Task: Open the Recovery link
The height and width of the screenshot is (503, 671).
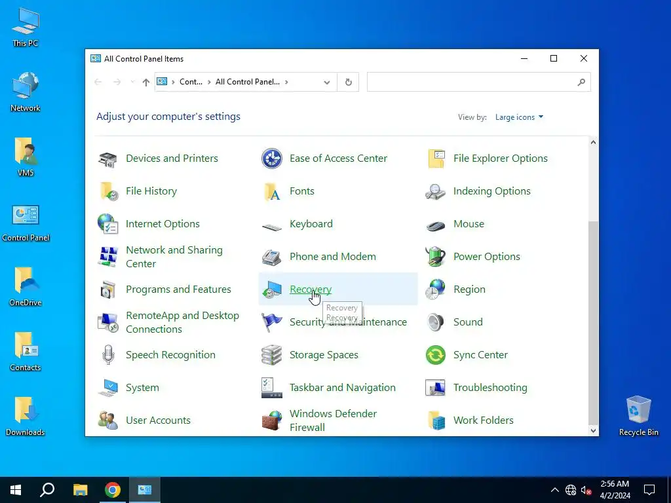Action: tap(311, 289)
